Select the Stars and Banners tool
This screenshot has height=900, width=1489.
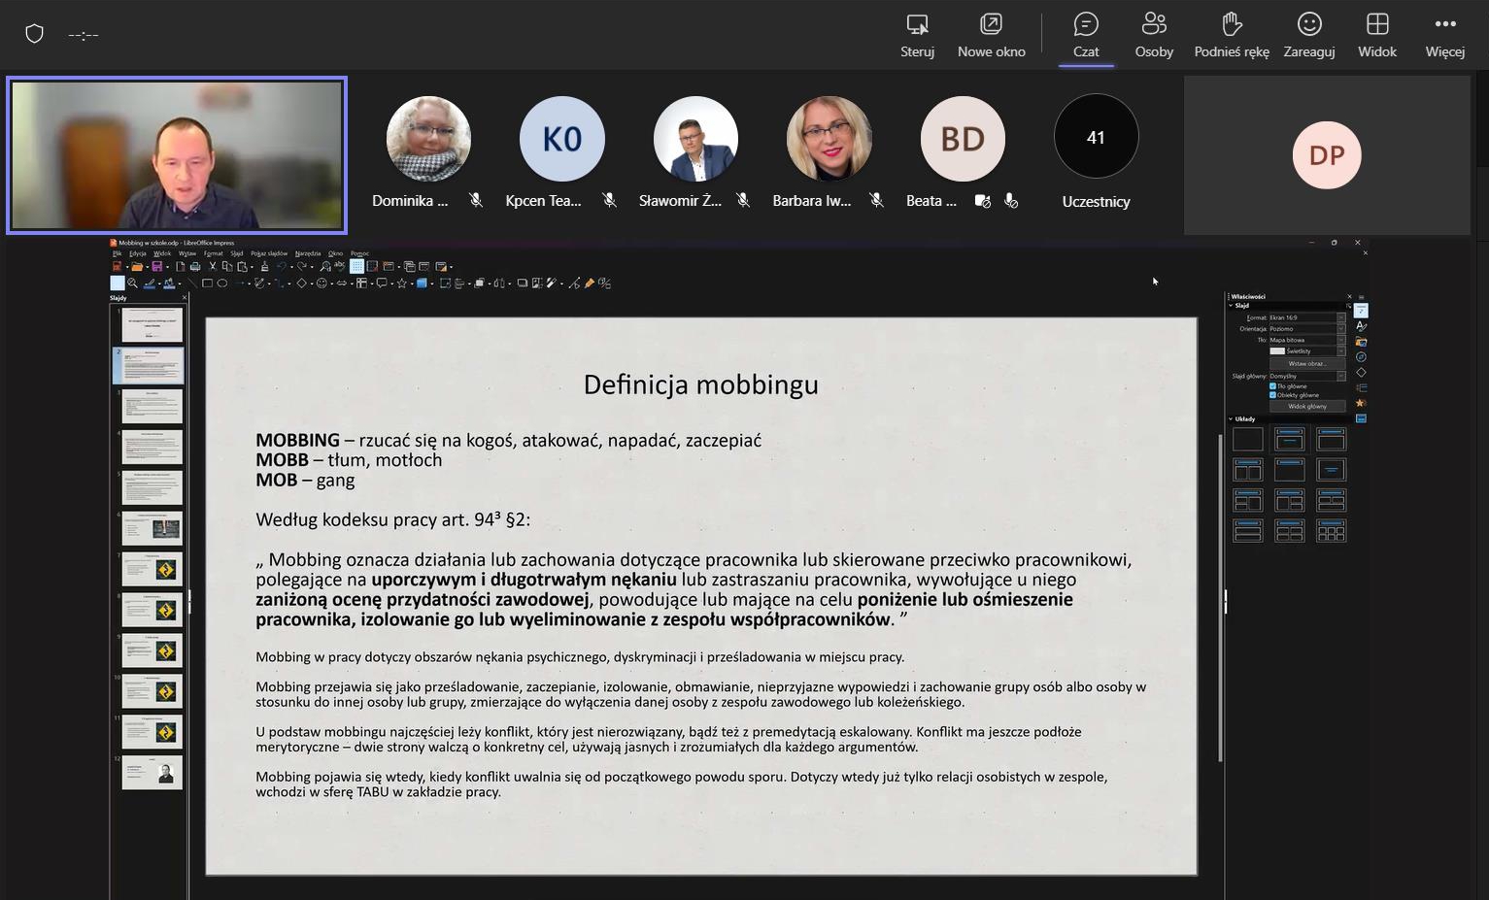pos(401,283)
